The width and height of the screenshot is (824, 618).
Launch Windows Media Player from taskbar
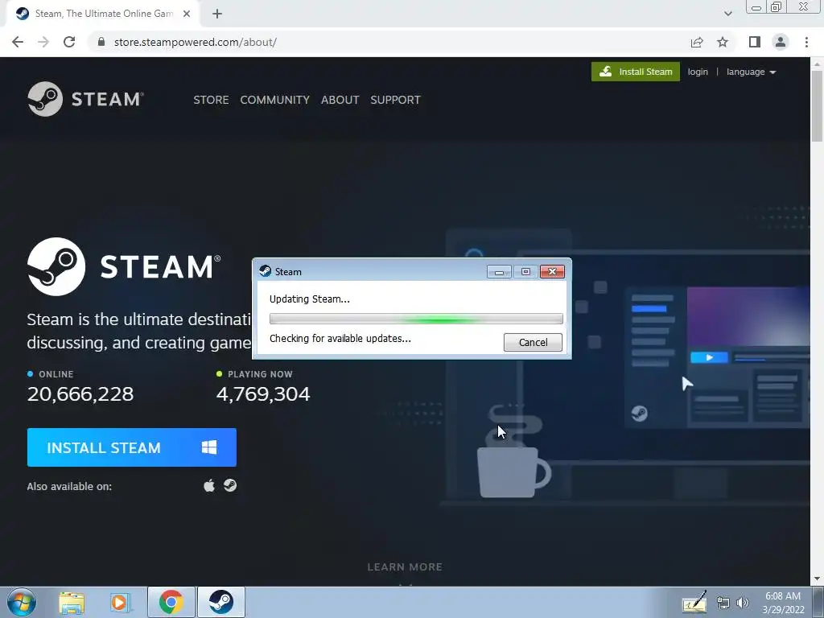121,603
